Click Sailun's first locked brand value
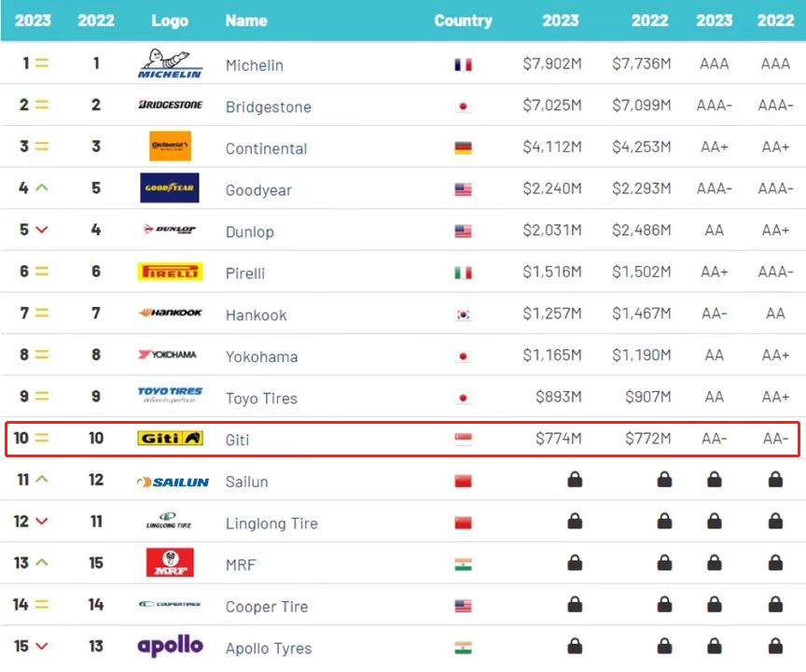 tap(575, 481)
